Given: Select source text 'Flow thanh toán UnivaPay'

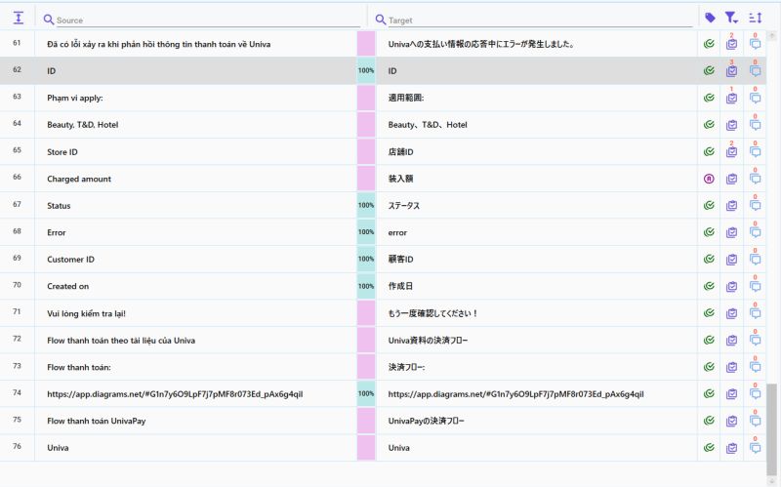Looking at the screenshot, I should point(96,421).
